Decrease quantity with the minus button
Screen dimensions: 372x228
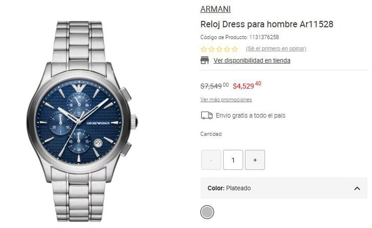click(x=211, y=160)
